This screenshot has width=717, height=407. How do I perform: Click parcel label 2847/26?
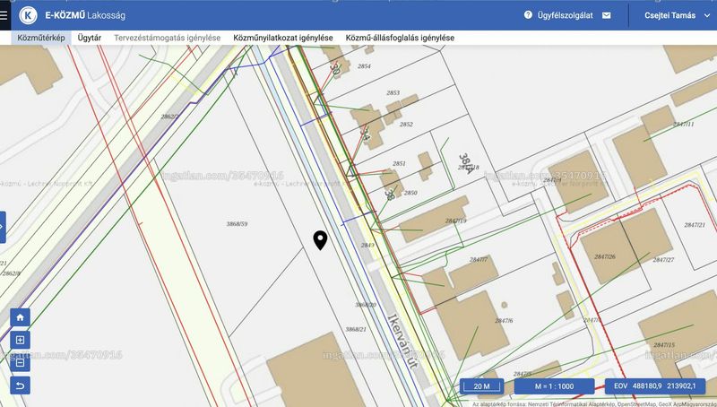604,256
